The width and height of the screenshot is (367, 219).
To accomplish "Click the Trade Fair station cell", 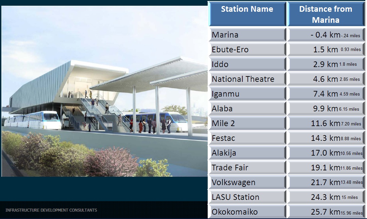I will (x=247, y=168).
